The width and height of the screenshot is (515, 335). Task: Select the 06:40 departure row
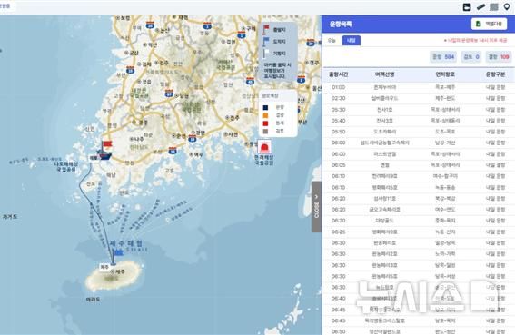point(419,298)
